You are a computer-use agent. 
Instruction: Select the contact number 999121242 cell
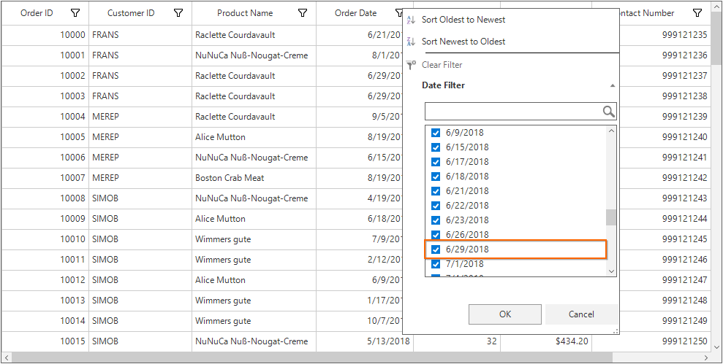coord(665,178)
